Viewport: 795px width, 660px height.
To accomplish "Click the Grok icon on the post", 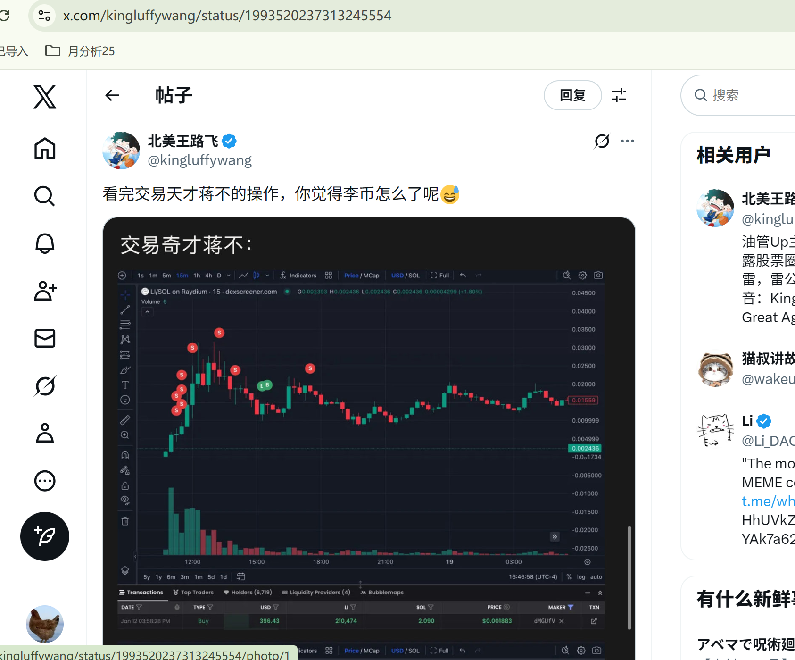I will (x=602, y=141).
